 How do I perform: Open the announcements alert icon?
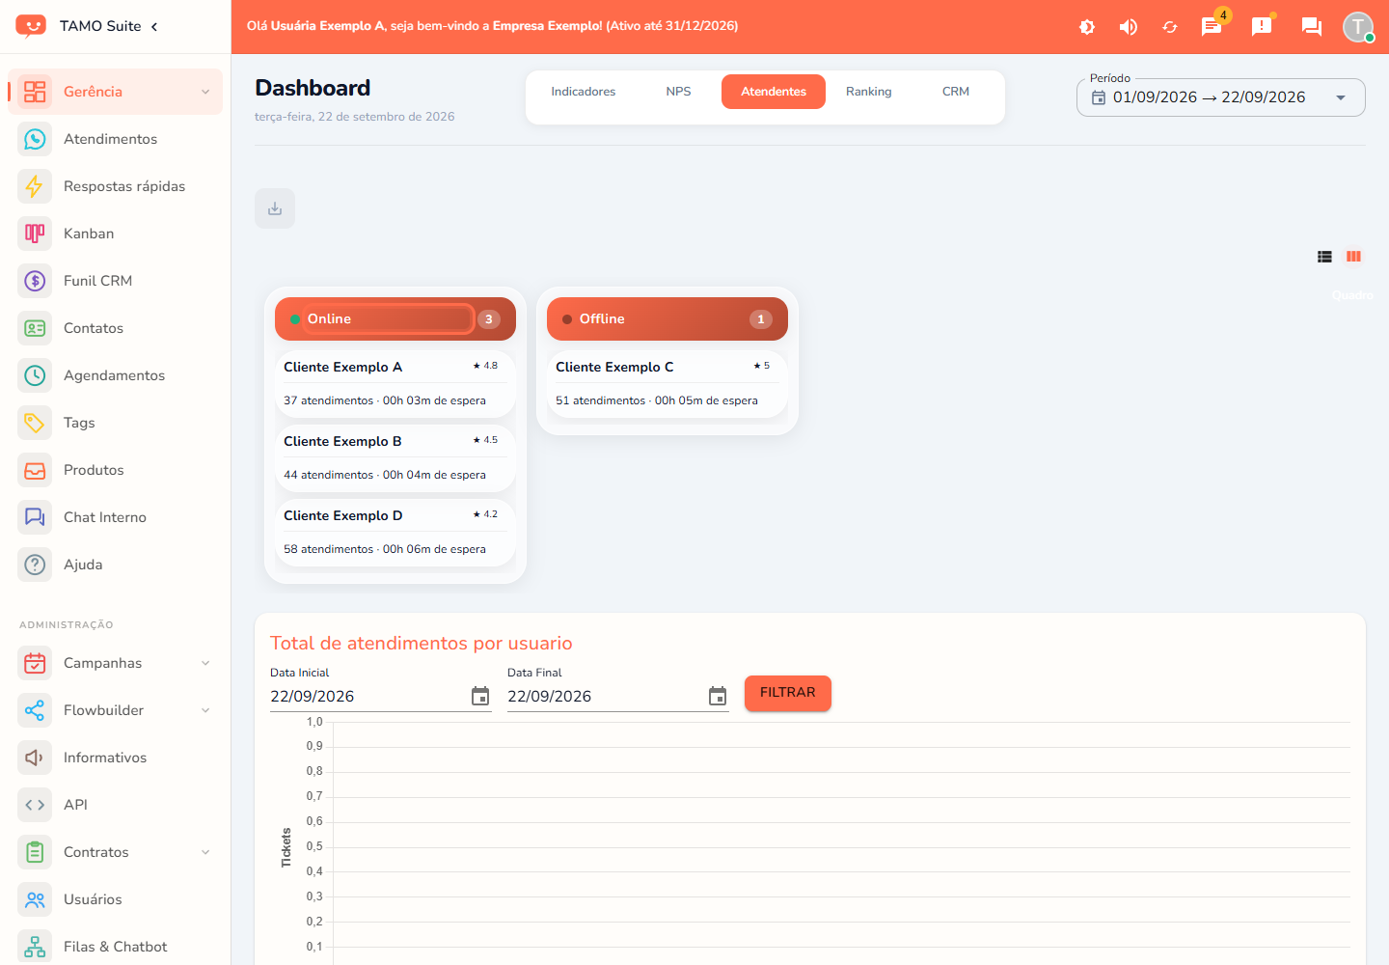pos(1262,26)
